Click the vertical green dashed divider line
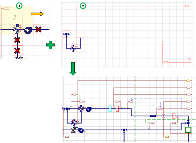 coord(135,109)
